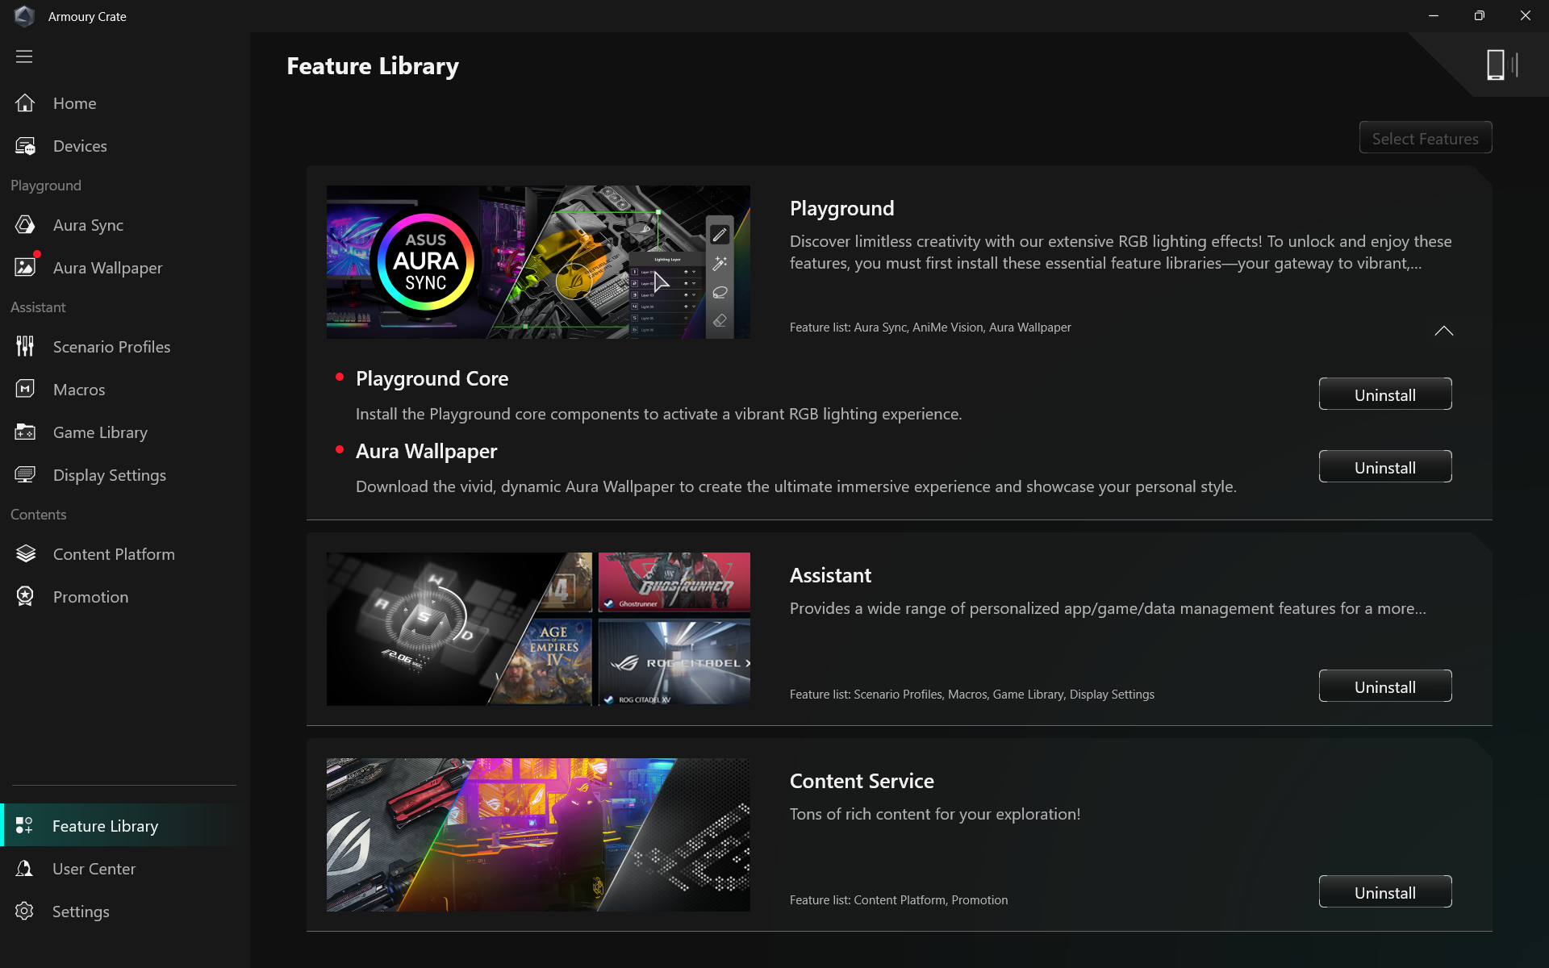Viewport: 1549px width, 968px height.
Task: Open Game Library from sidebar
Action: click(125, 432)
